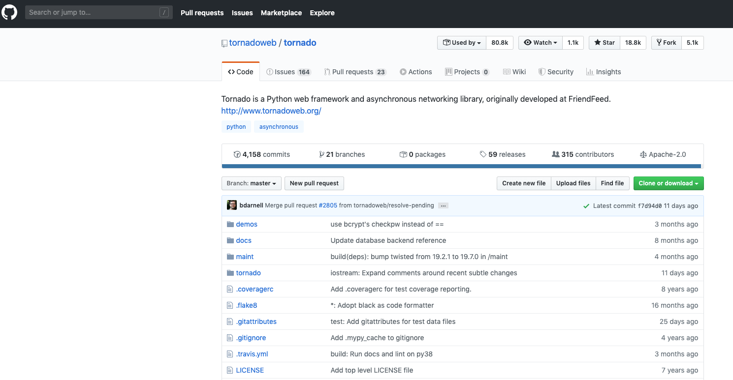View the 0 packages link
Image resolution: width=733 pixels, height=380 pixels.
423,154
